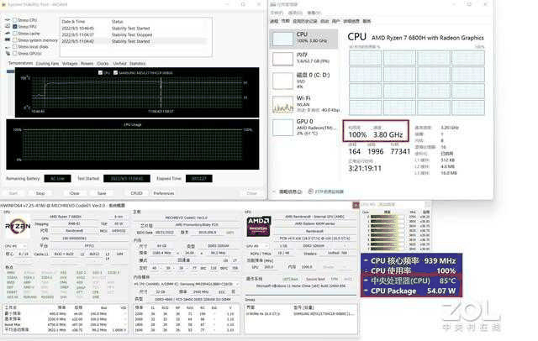Click the Stop button in stability test

tap(40, 193)
